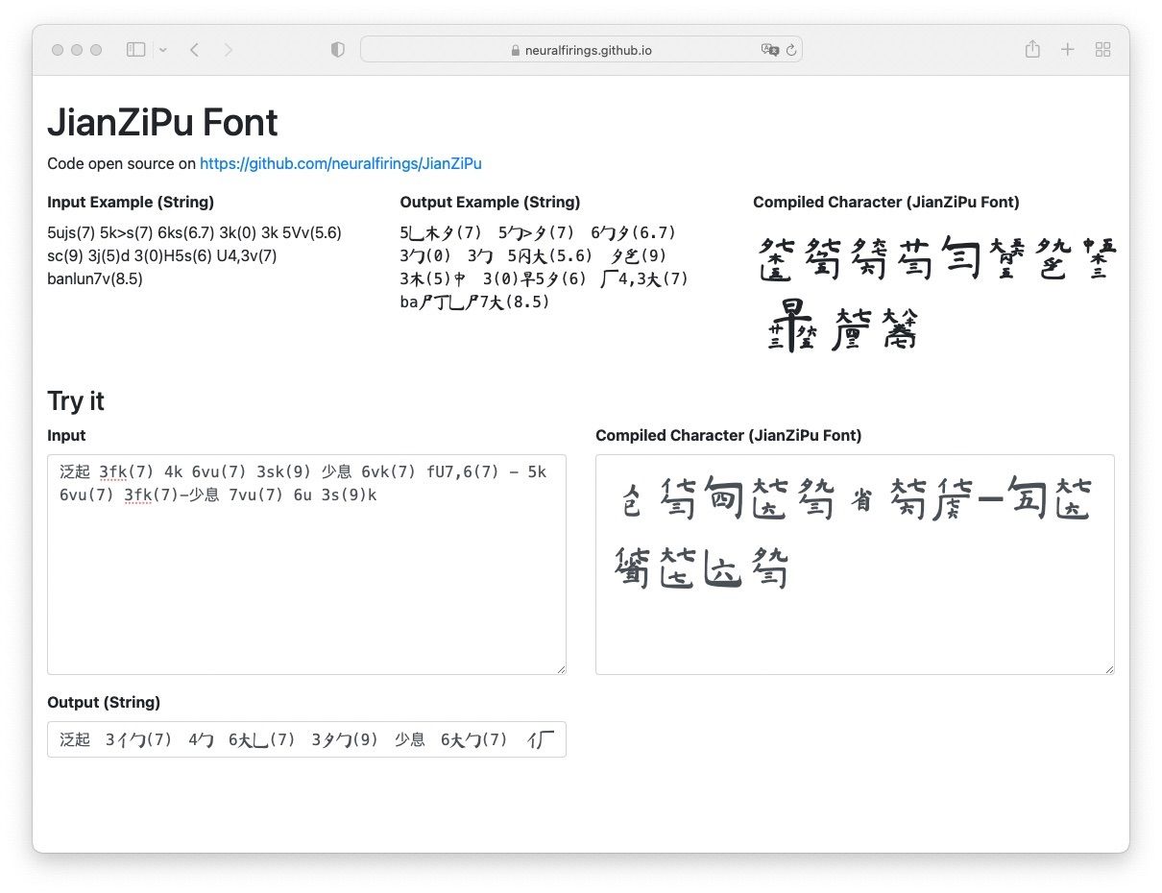This screenshot has height=893, width=1162.
Task: Select the Input Example (String) text
Action: point(131,202)
